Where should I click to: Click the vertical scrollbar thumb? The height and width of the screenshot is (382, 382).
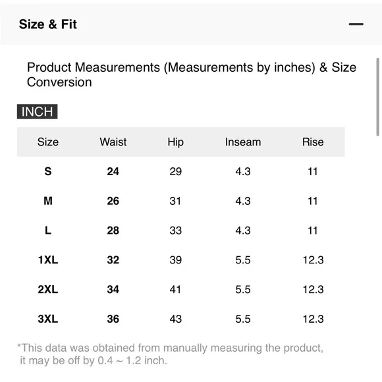click(x=377, y=96)
